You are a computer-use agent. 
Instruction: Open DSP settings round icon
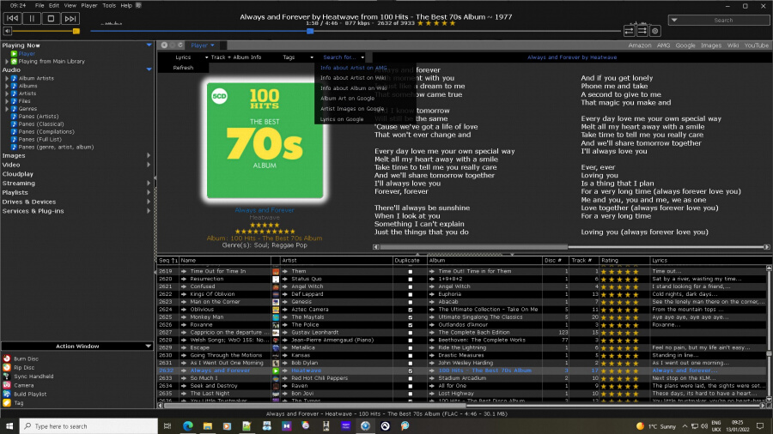click(x=654, y=31)
